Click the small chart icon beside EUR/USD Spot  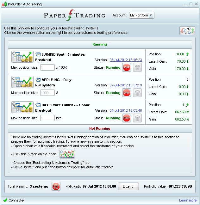click(x=38, y=54)
